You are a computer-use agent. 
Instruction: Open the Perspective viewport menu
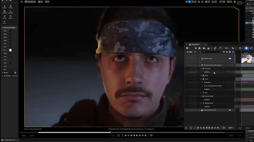click(x=30, y=2)
